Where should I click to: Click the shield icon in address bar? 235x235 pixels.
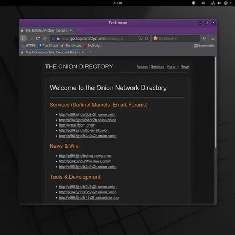[53, 38]
